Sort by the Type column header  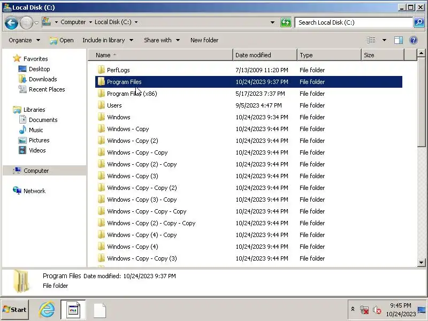pyautogui.click(x=329, y=55)
